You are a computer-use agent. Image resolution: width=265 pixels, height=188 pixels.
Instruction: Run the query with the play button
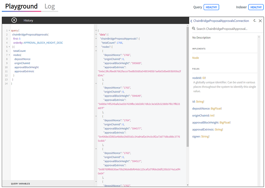(14, 20)
